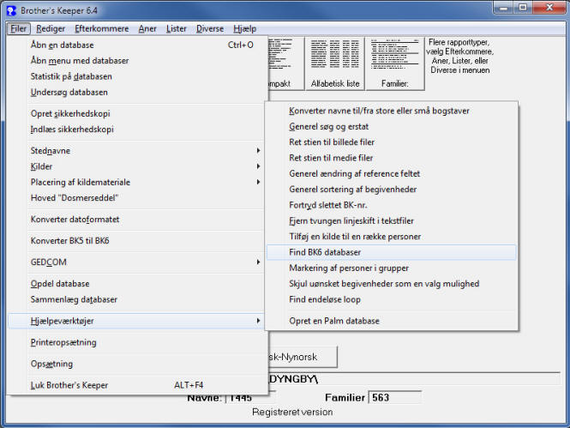Expand the Hjælpeværktøjer submenu
Image resolution: width=570 pixels, height=428 pixels.
[x=137, y=321]
